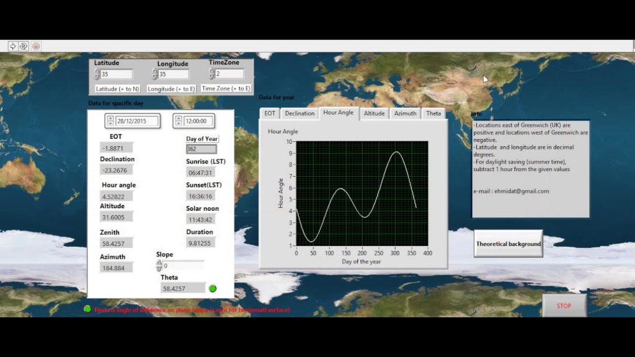Click green LED indicator beside Theta value
The width and height of the screenshot is (635, 357).
coord(213,288)
